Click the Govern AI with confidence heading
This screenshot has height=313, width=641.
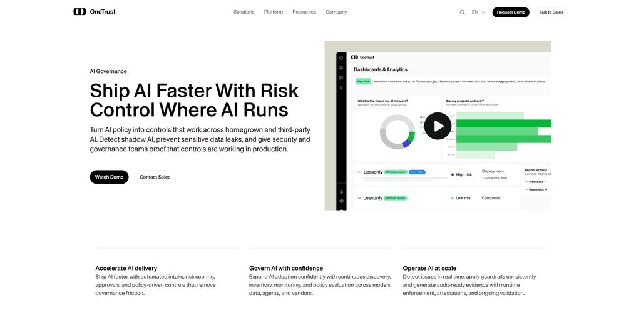click(286, 268)
